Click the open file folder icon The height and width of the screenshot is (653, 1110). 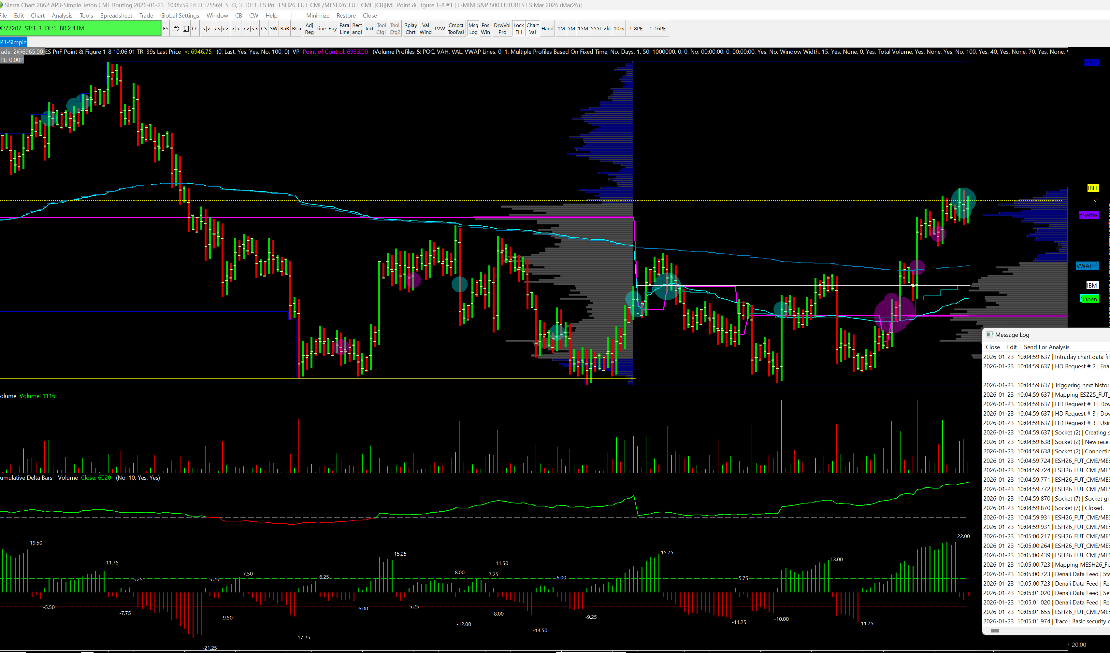(x=175, y=29)
